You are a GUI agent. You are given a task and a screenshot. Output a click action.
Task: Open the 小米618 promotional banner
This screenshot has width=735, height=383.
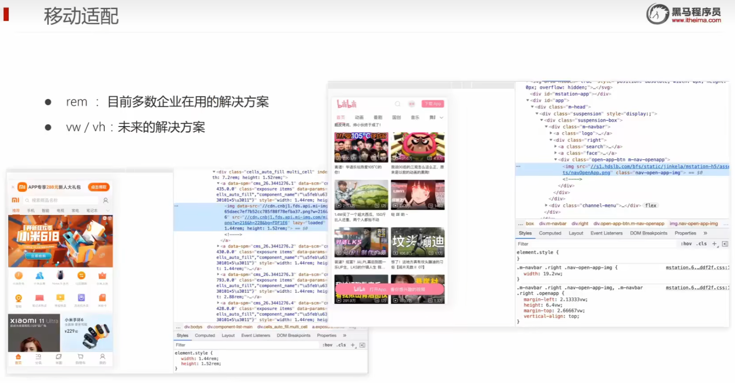(x=60, y=241)
